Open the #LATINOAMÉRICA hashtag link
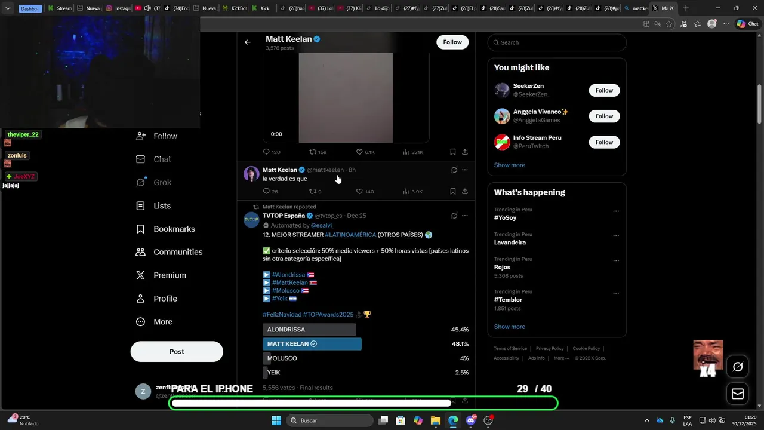 (x=350, y=235)
